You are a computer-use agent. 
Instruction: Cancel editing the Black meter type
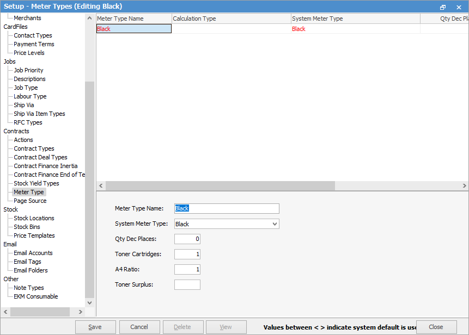139,327
